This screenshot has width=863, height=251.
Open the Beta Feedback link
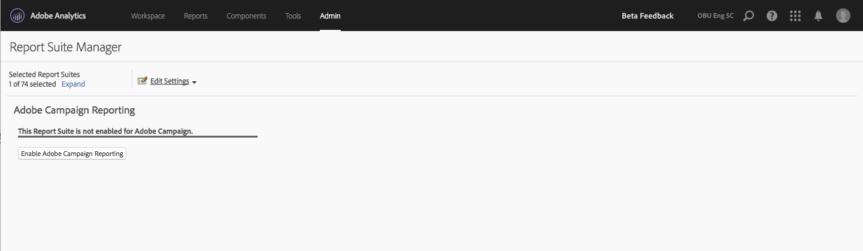coord(647,16)
